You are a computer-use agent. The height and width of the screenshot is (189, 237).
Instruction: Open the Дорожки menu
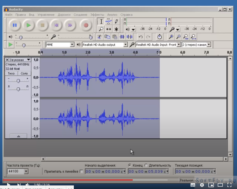click(x=64, y=15)
